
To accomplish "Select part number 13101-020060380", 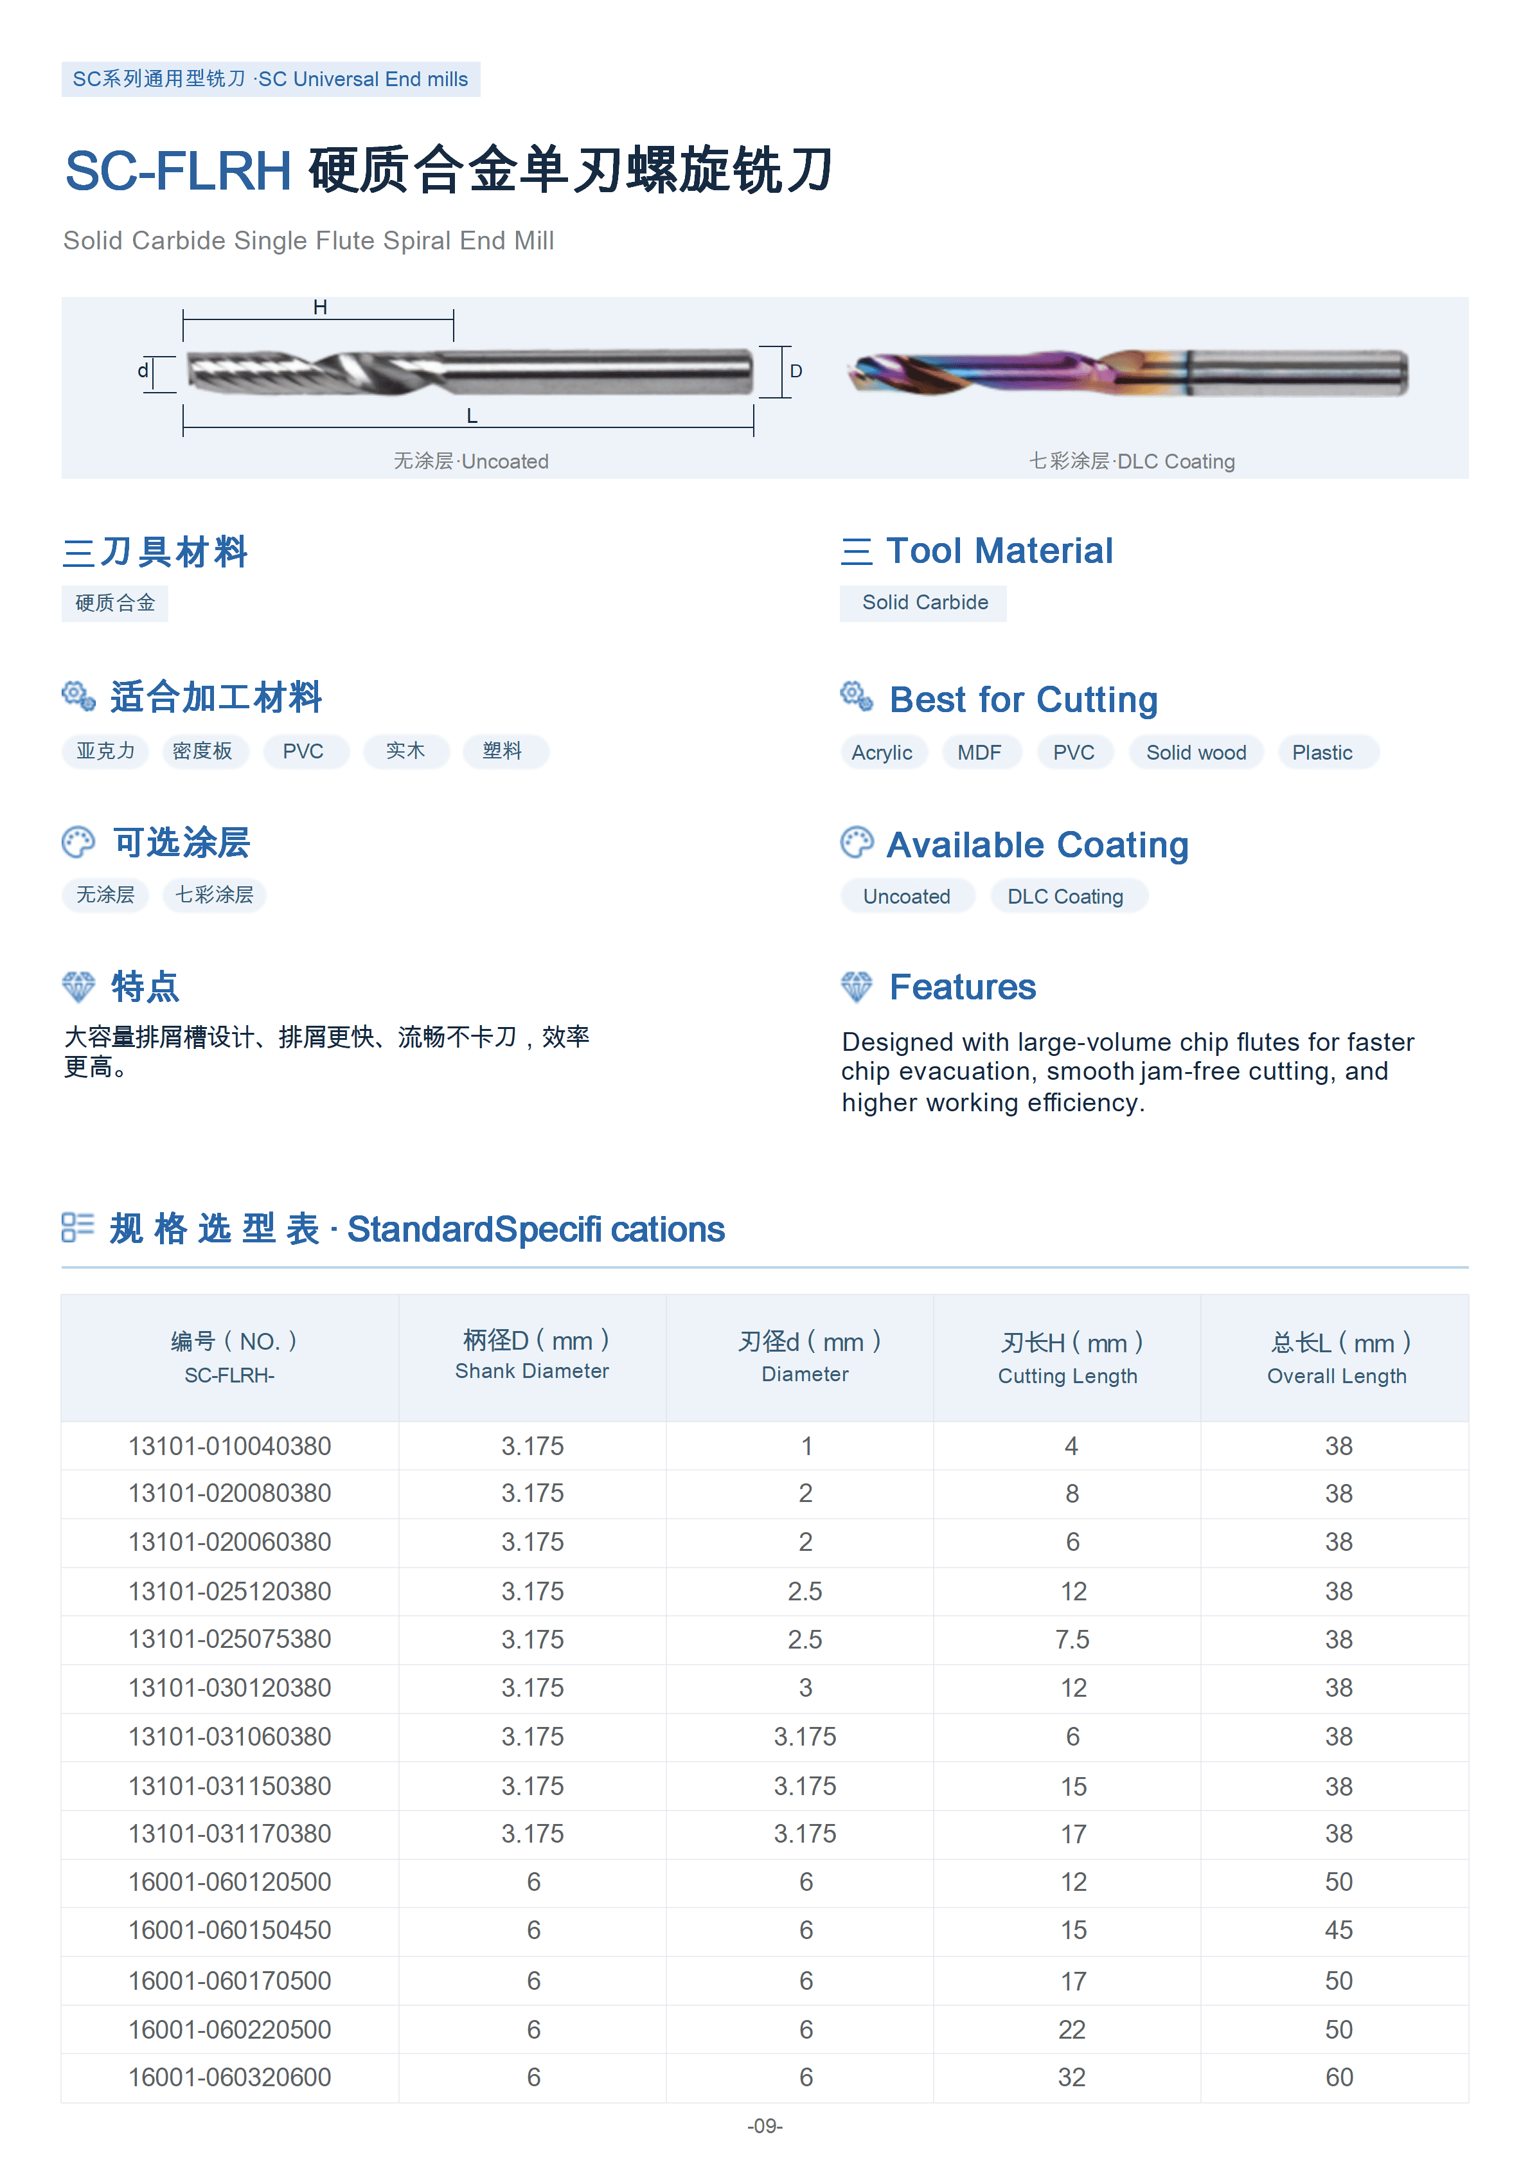I will click(x=230, y=1542).
